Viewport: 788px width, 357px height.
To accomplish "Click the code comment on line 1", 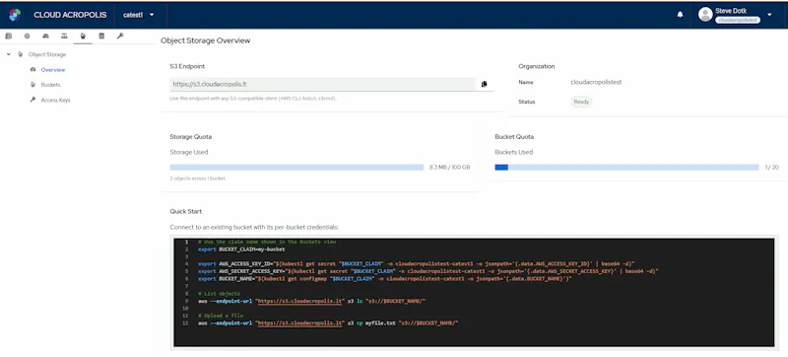I will pos(267,242).
